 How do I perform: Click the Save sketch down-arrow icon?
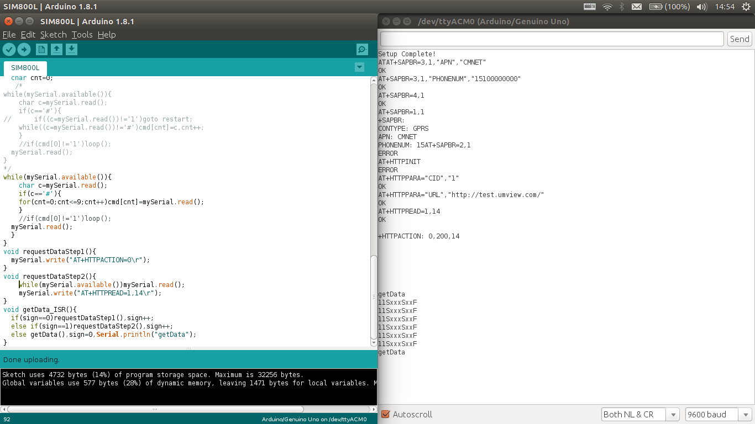tap(71, 50)
